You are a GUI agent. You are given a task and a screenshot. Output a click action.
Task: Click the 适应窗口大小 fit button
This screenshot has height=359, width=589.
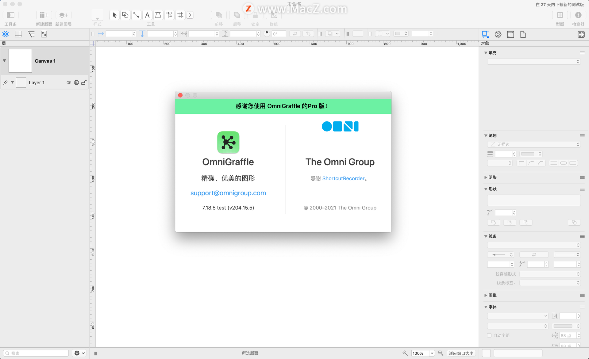(x=461, y=353)
